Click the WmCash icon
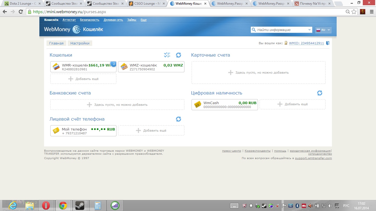 [x=198, y=105]
